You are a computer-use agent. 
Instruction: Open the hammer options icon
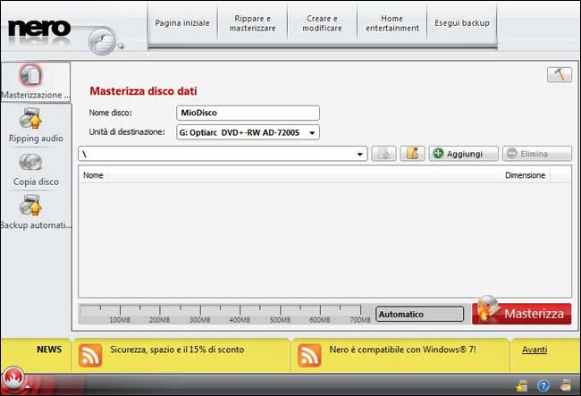559,75
